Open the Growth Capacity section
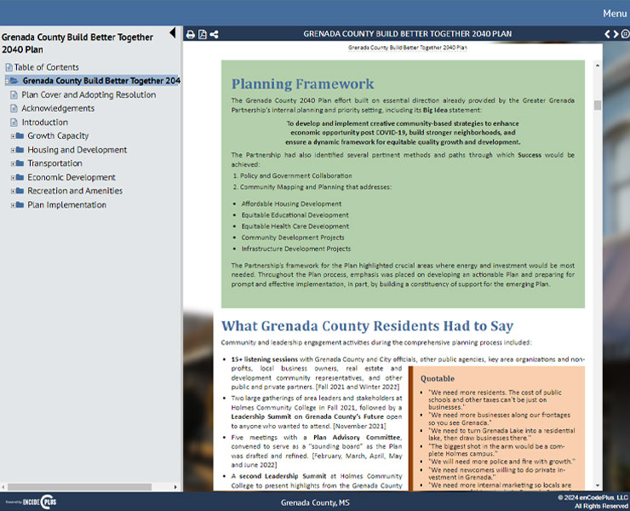Image resolution: width=630 pixels, height=511 pixels. click(58, 136)
